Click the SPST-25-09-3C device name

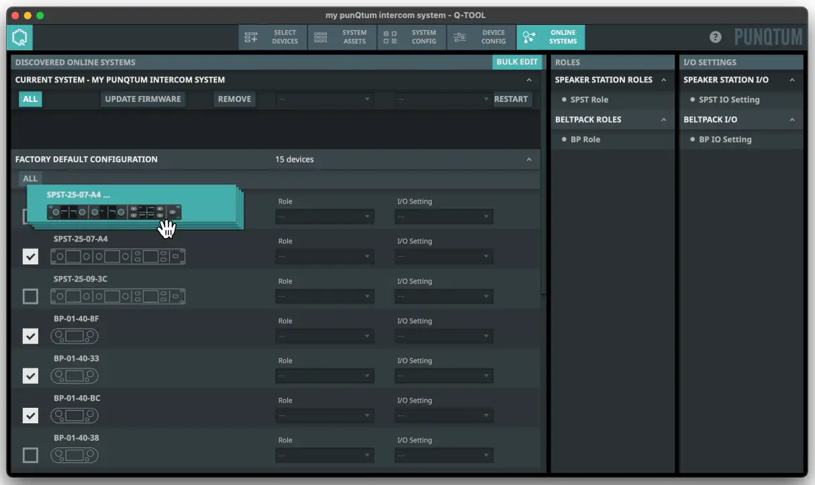pos(81,279)
